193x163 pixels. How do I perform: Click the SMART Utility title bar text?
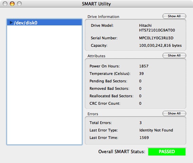pos(96,4)
